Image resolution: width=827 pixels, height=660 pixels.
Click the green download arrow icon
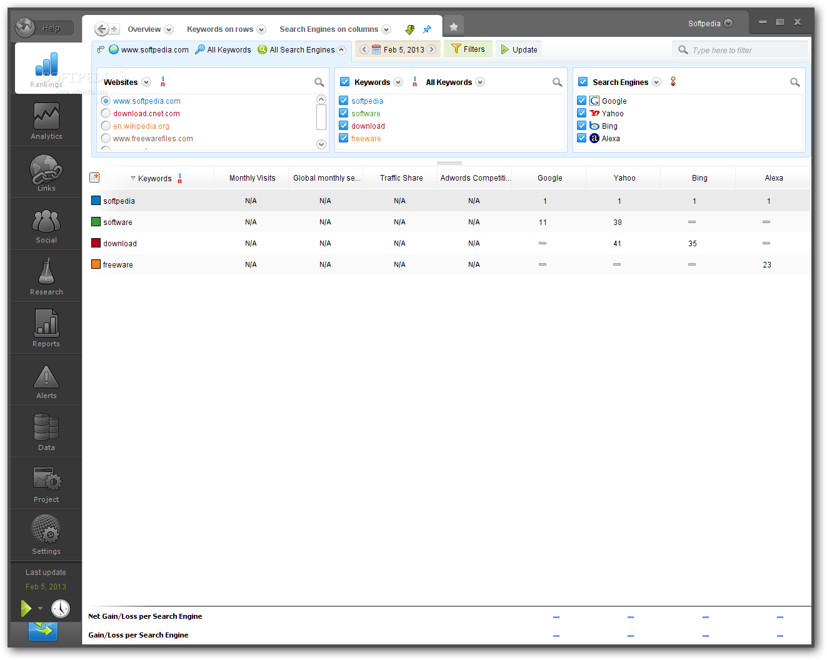[410, 29]
